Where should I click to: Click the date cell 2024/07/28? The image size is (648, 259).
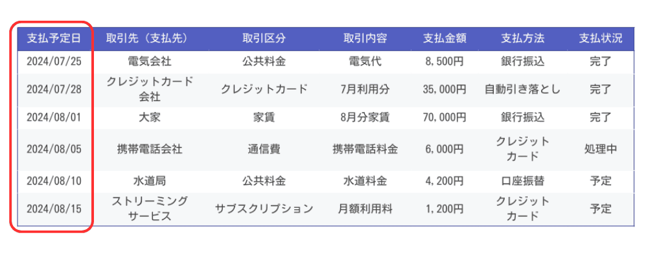(54, 89)
